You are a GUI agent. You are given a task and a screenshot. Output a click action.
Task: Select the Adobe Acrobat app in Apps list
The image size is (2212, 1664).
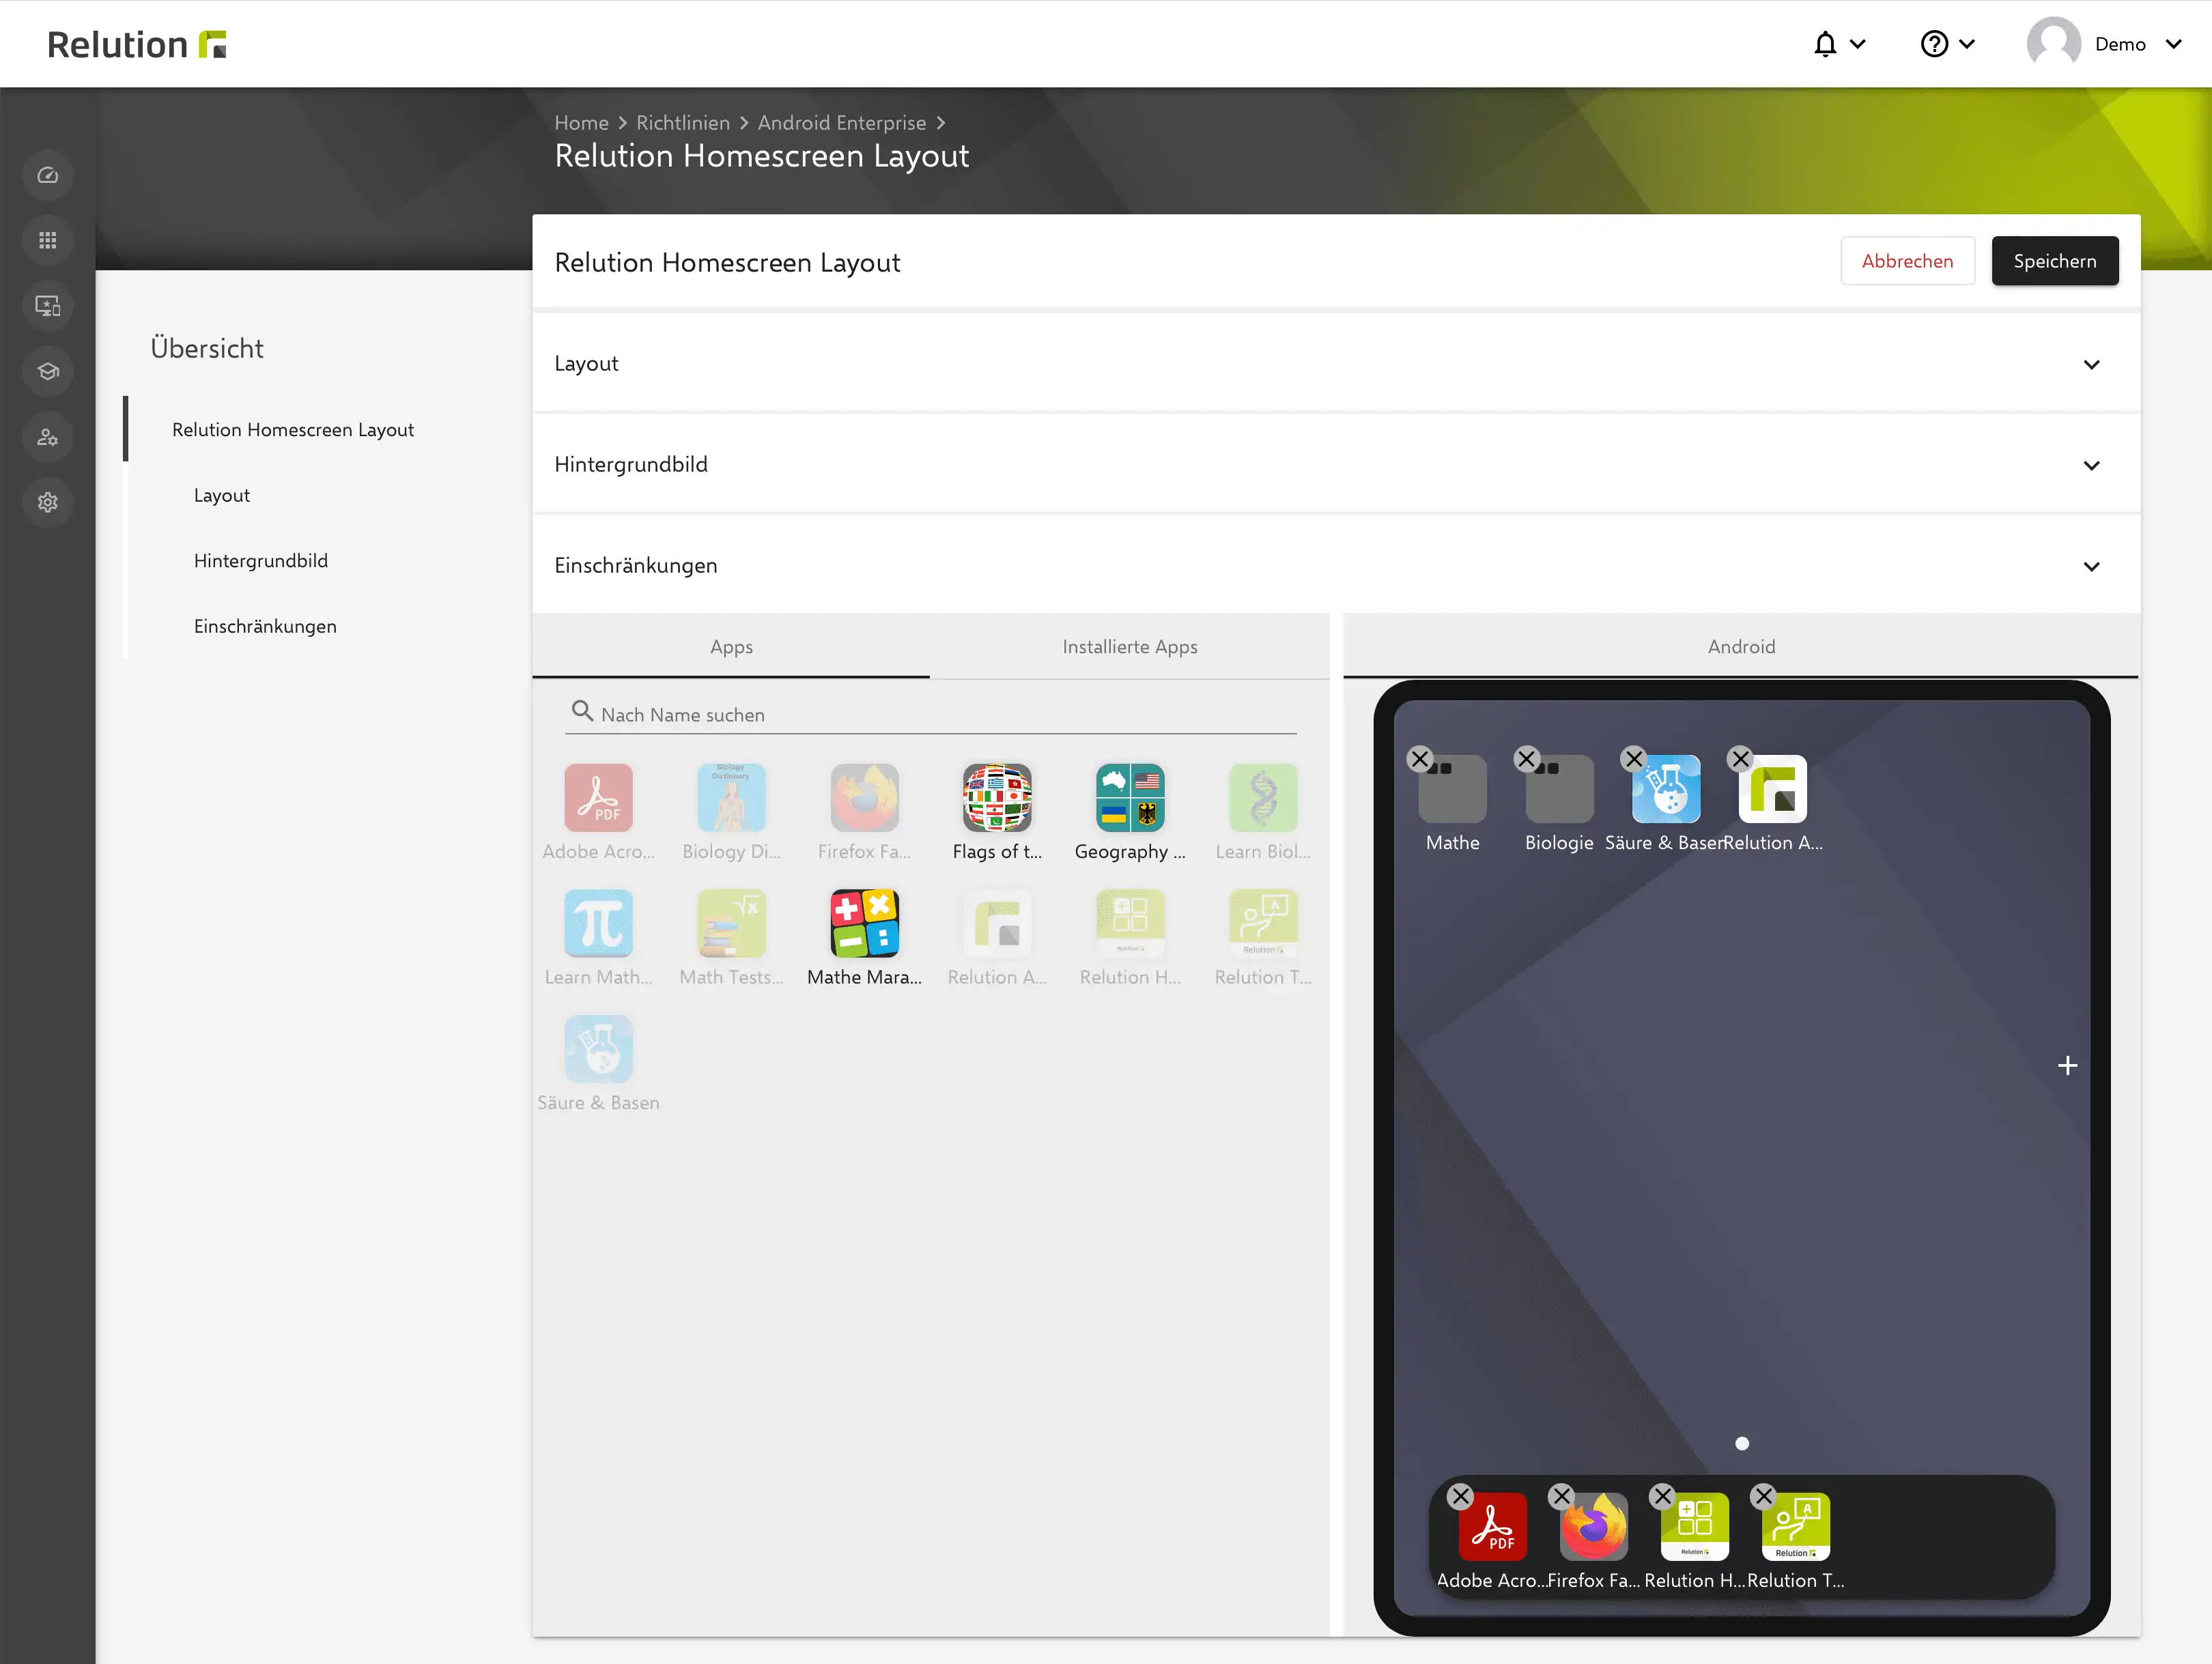tap(598, 798)
